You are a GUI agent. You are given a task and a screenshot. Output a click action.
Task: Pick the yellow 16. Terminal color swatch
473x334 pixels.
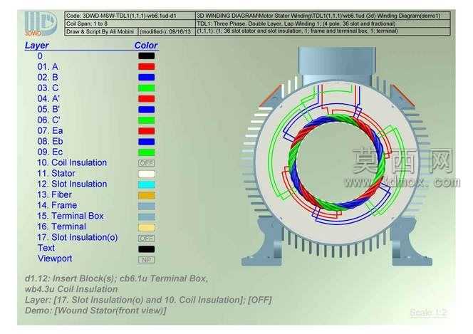pyautogui.click(x=146, y=227)
